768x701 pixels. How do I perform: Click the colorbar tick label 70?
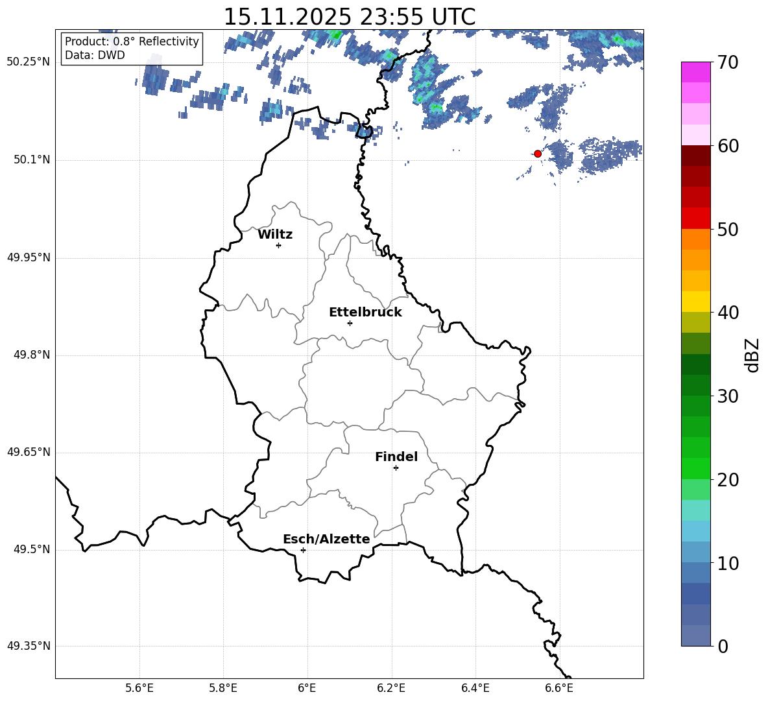(x=727, y=62)
